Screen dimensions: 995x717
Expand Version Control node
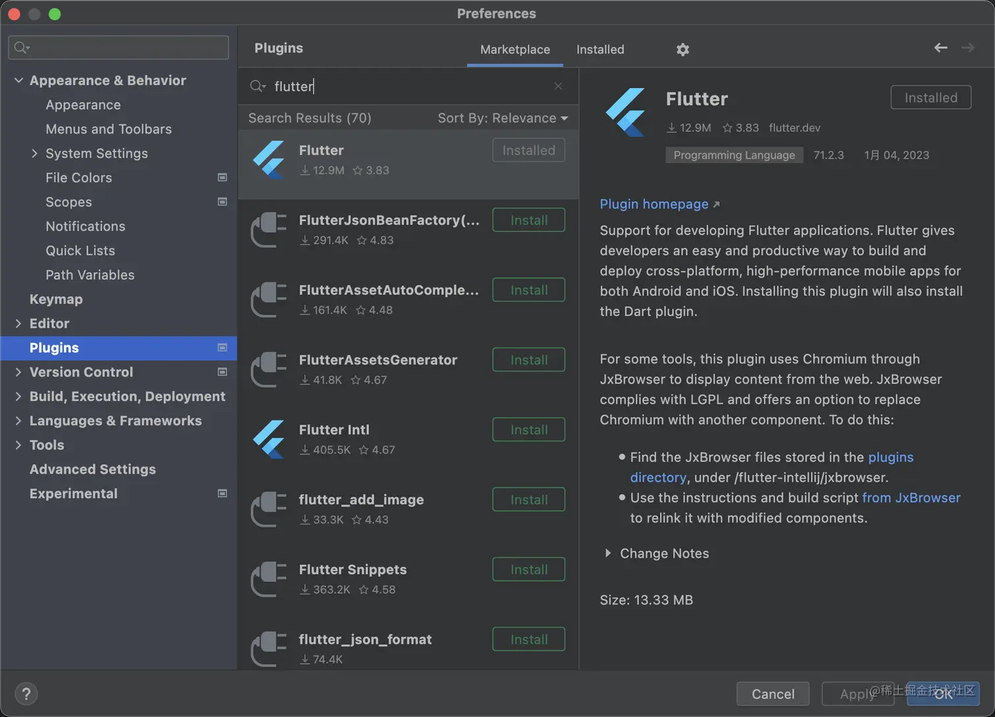[18, 372]
